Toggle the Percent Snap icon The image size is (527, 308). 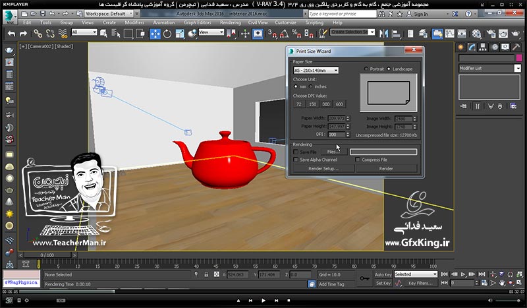click(x=296, y=34)
